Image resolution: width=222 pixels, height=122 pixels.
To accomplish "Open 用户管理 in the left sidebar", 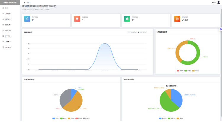I will click(8, 47).
